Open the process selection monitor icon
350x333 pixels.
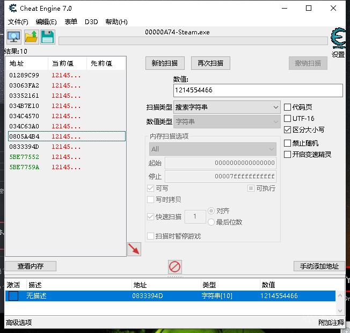click(14, 37)
